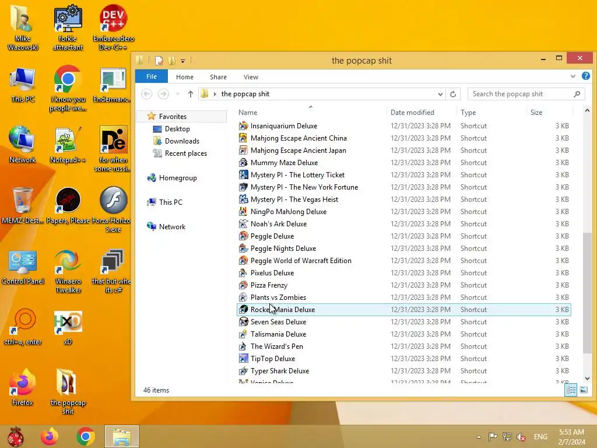The height and width of the screenshot is (448, 597).
Task: Open the View ribbon tab
Action: 251,77
